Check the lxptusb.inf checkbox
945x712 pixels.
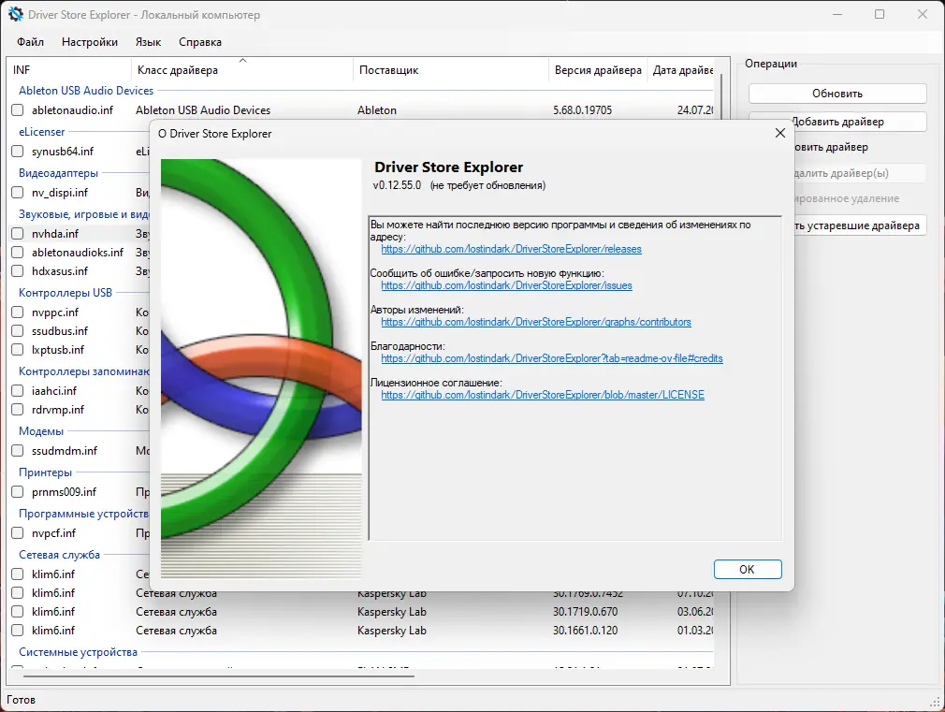pyautogui.click(x=18, y=350)
